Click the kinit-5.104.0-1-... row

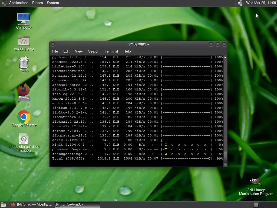coord(137,145)
